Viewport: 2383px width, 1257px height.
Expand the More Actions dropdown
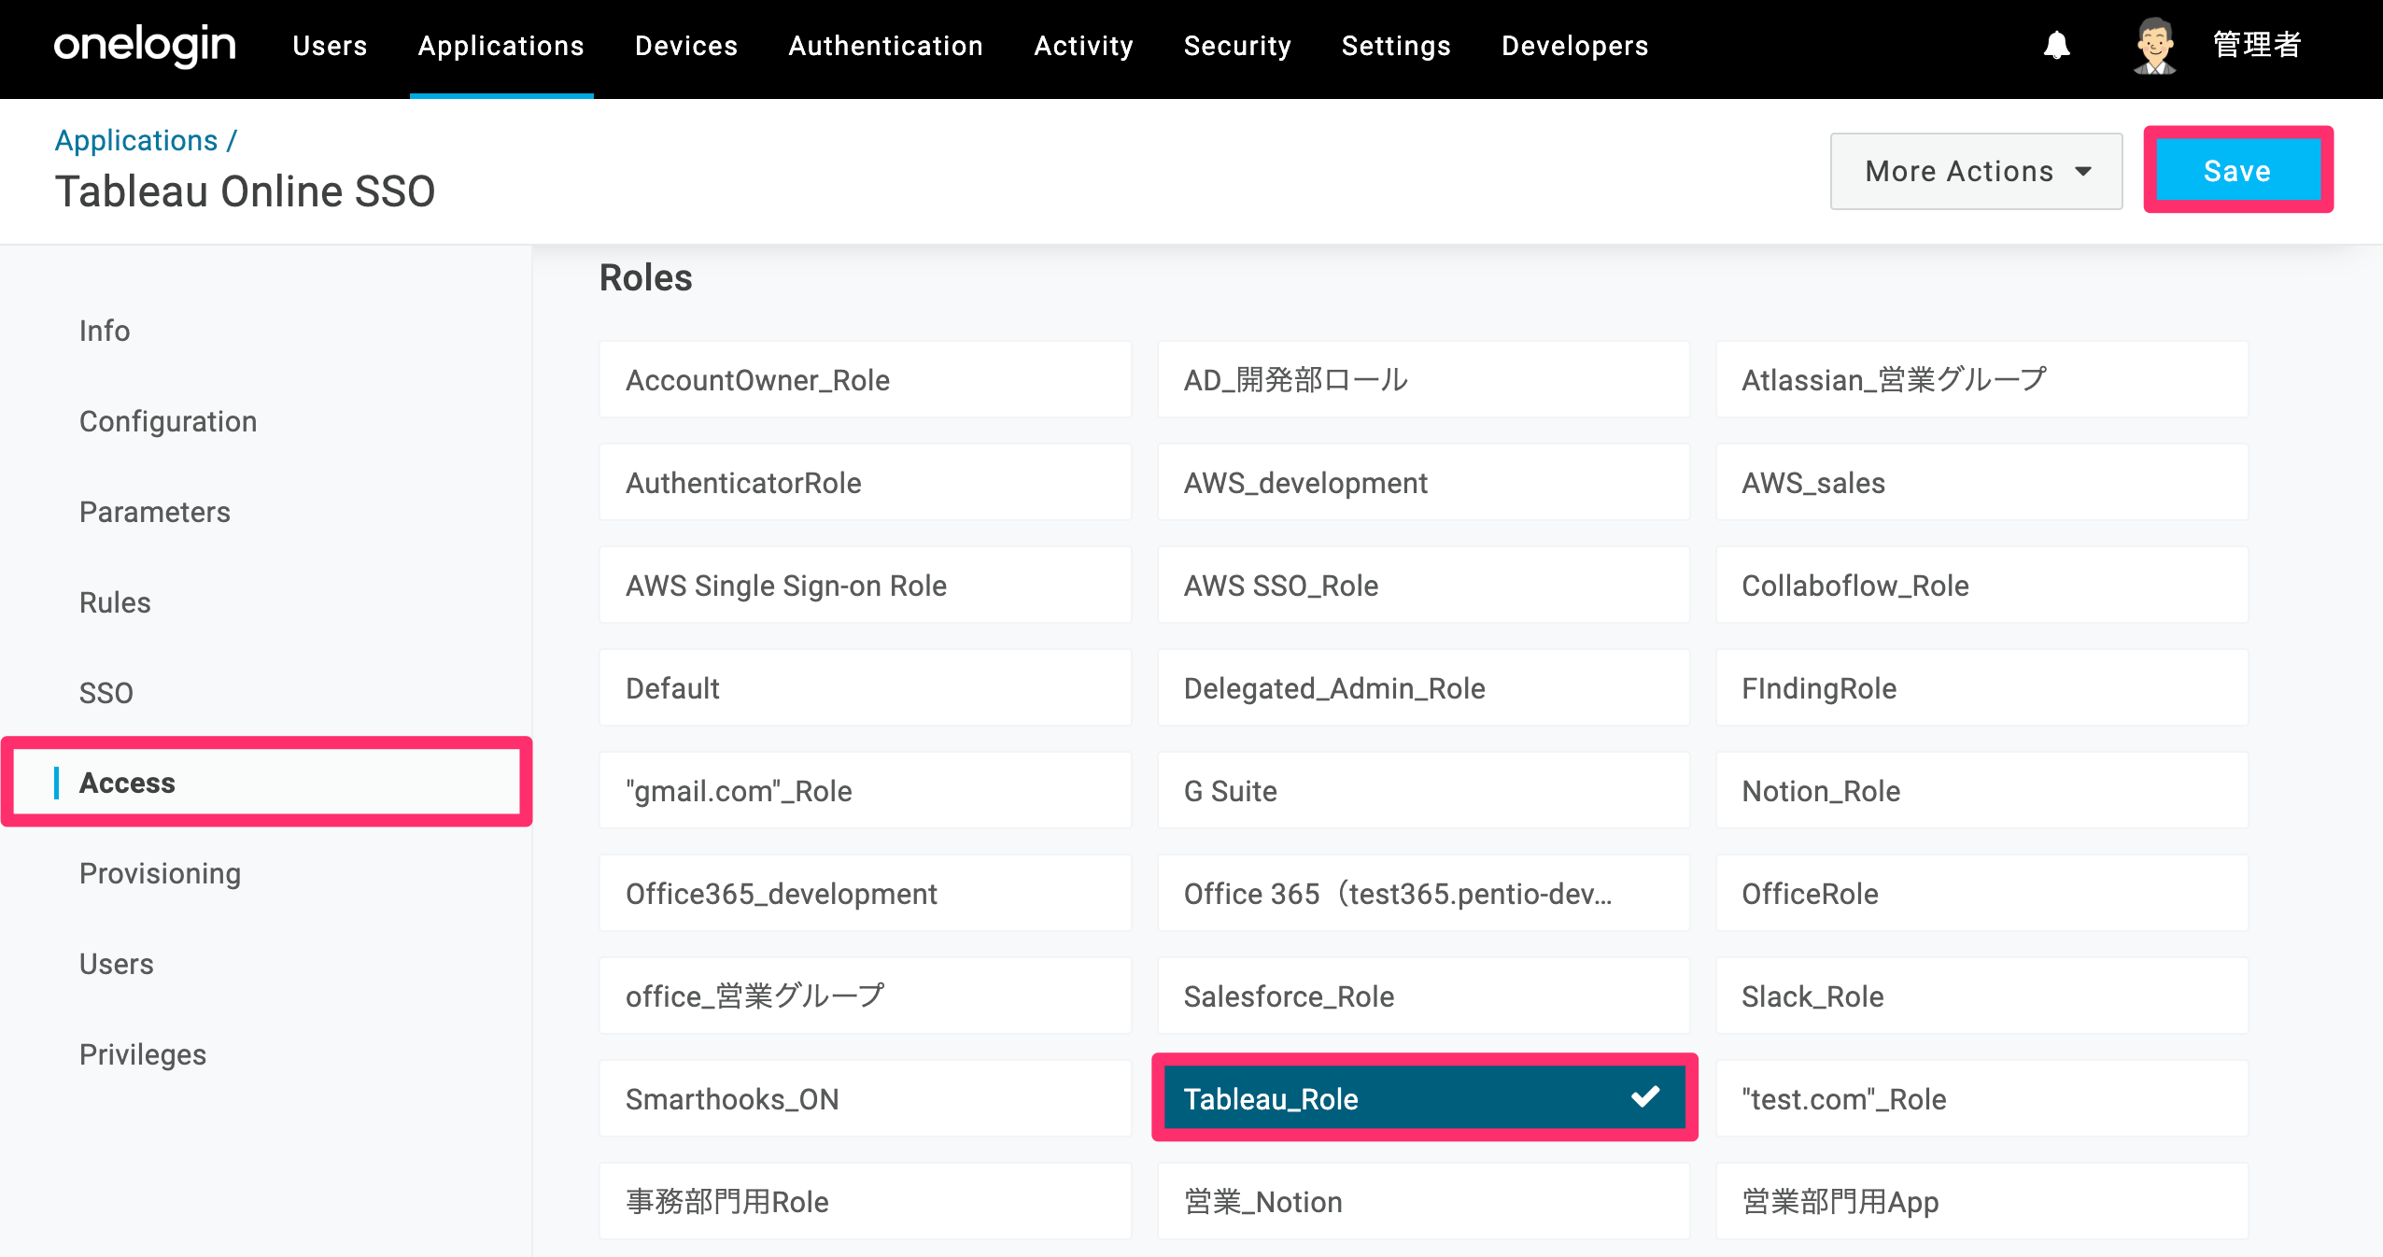[x=1976, y=171]
